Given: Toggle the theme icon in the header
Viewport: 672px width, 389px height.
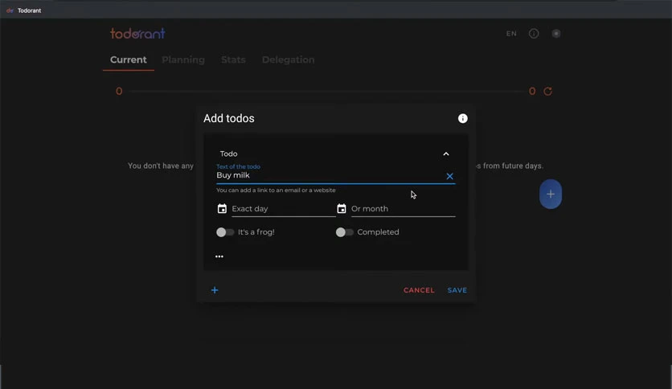Looking at the screenshot, I should point(556,34).
